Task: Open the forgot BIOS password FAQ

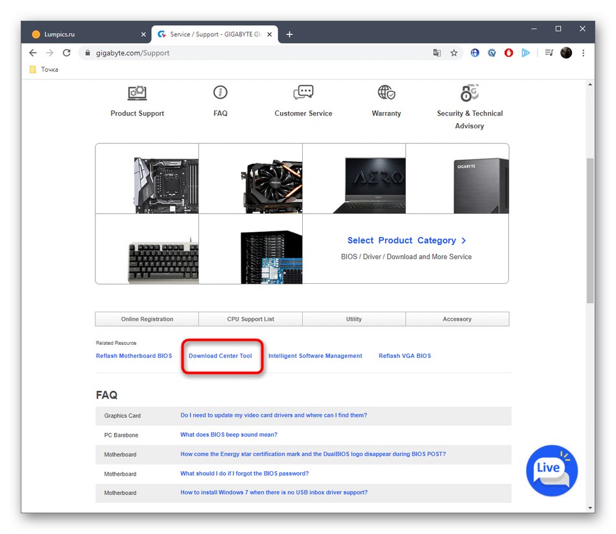Action: (x=244, y=474)
